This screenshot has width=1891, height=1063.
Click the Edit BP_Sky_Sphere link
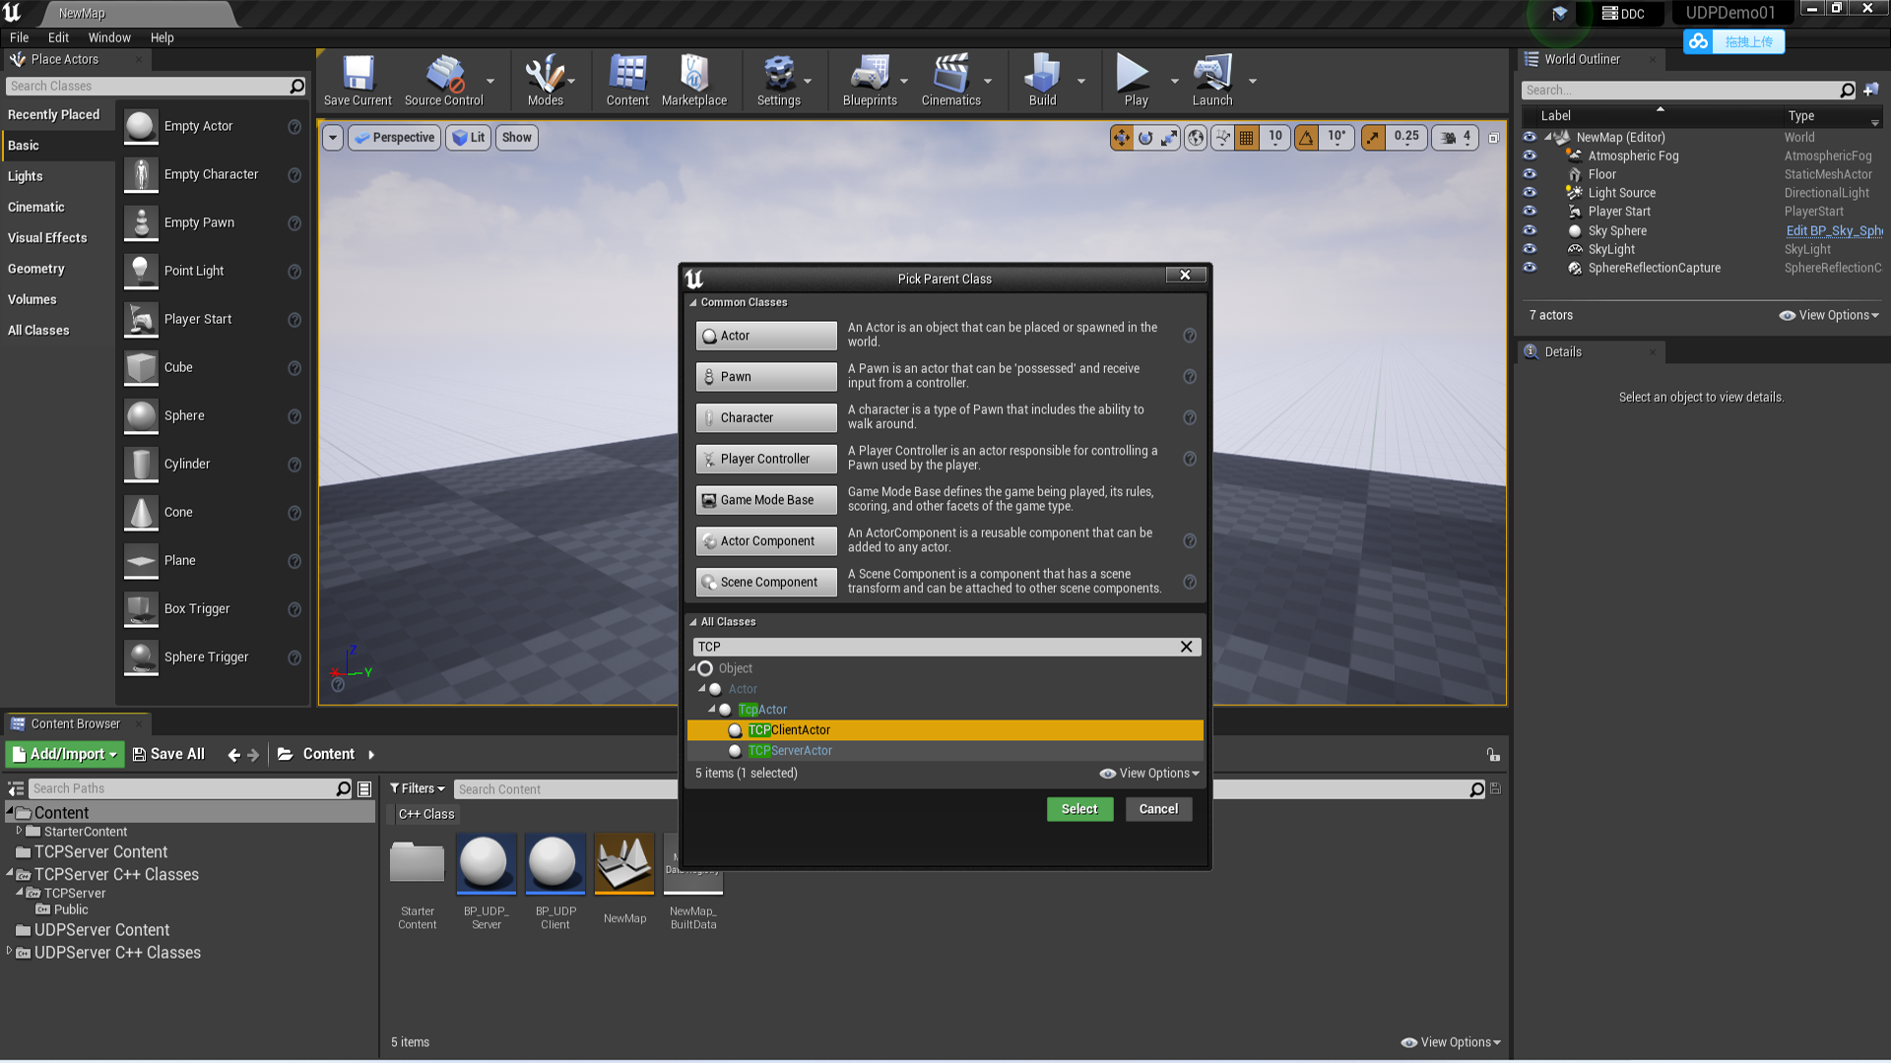(1834, 230)
